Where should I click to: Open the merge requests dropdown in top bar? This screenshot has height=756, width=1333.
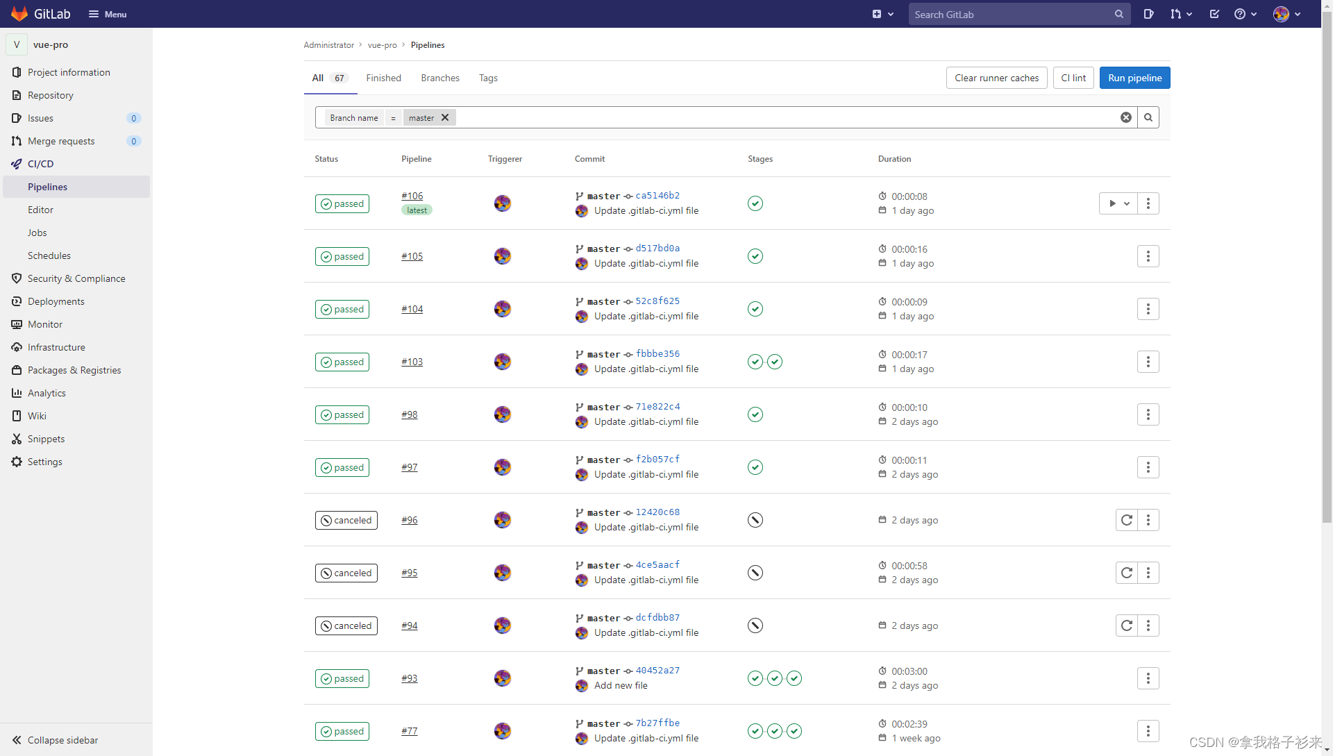[x=1180, y=14]
